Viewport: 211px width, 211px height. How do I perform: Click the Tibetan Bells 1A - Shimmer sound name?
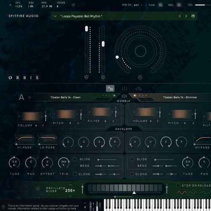(180, 97)
